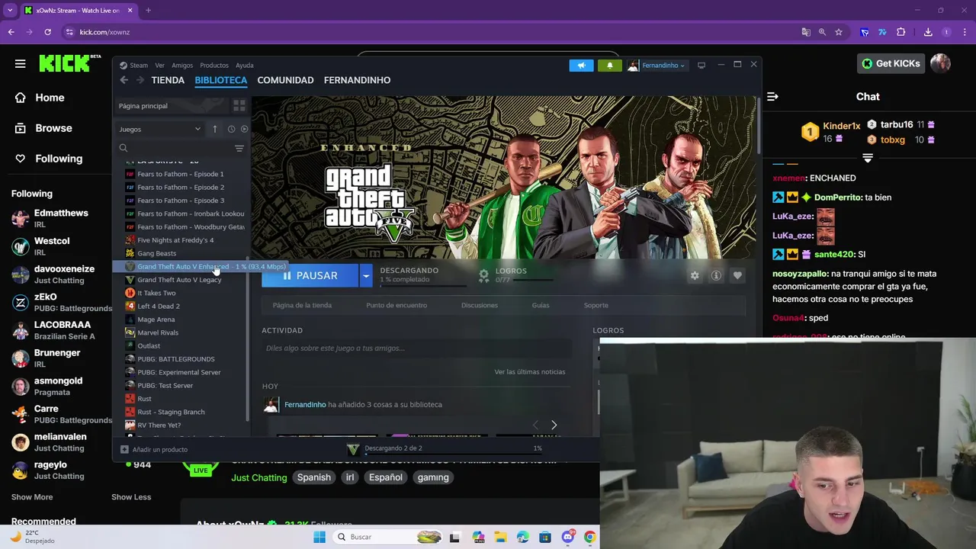Viewport: 976px width, 549px height.
Task: Open the Amigos menu in Steam
Action: (x=182, y=66)
